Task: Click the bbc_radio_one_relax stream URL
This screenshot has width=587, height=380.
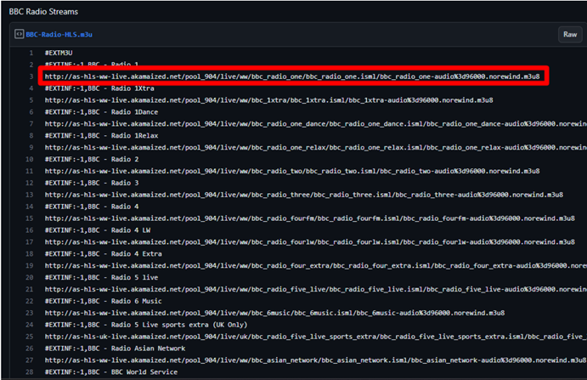Action: pos(316,147)
